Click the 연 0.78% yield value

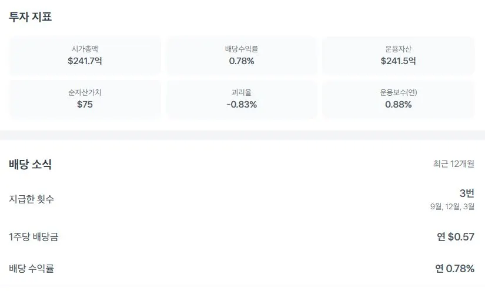[454, 269]
